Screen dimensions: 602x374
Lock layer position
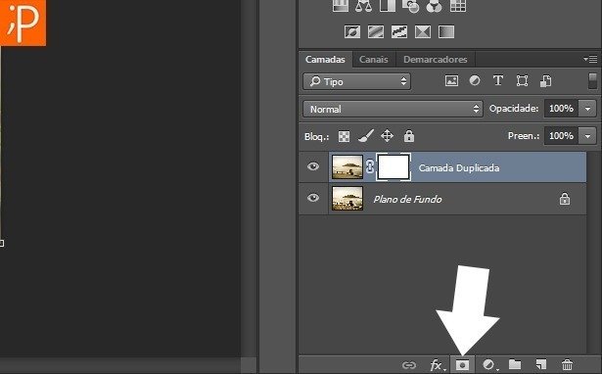[387, 135]
